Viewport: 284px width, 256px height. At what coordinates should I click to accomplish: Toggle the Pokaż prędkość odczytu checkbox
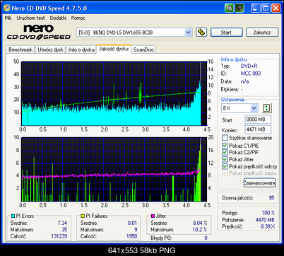click(x=225, y=166)
